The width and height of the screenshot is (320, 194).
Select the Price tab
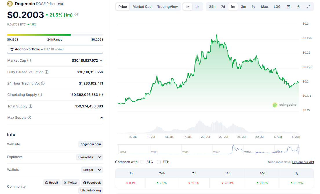[123, 7]
